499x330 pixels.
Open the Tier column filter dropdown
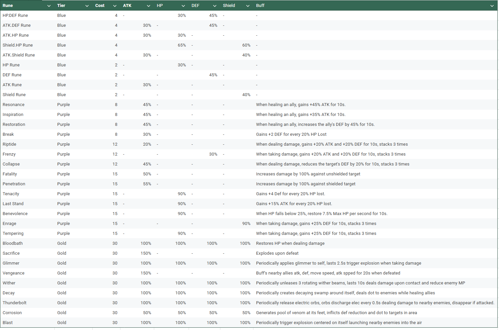87,6
